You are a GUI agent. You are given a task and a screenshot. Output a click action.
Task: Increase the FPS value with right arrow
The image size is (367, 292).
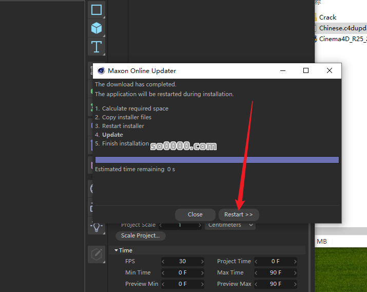[202, 261]
